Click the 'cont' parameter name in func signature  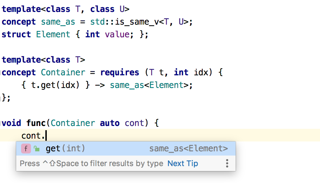point(134,123)
